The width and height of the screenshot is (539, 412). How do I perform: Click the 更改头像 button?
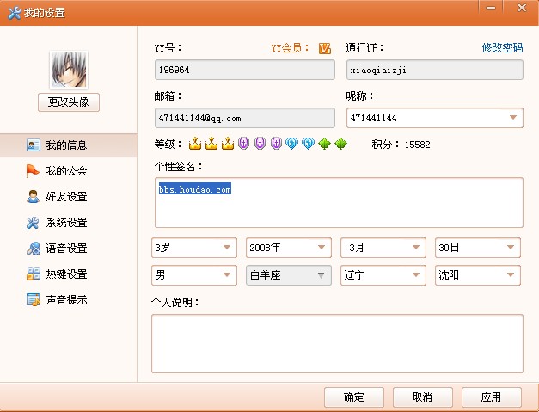(x=69, y=102)
